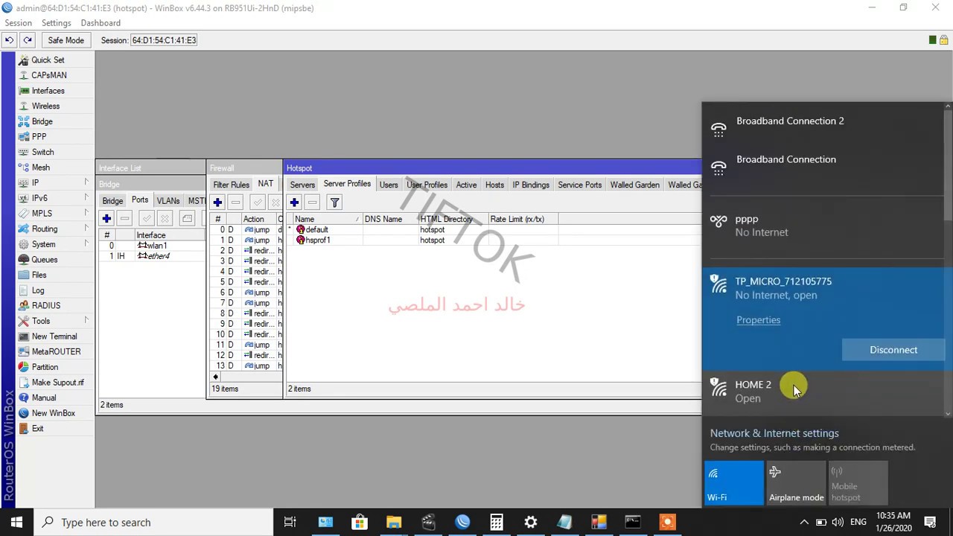Switch to the Servers tab in Hotspot
This screenshot has height=536, width=953.
[x=302, y=185]
